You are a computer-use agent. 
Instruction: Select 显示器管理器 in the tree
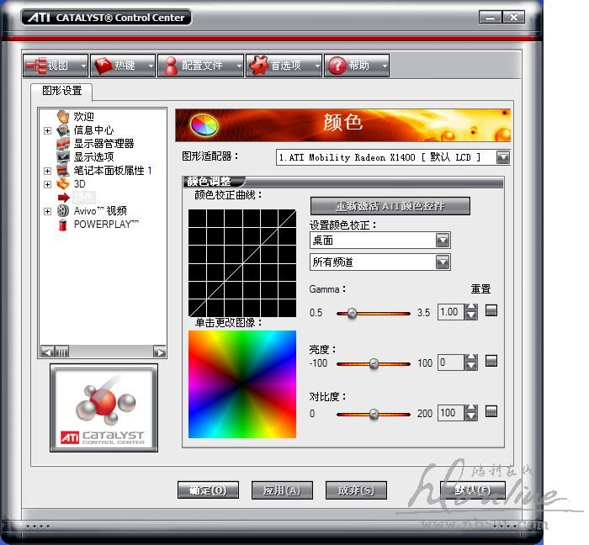[103, 143]
